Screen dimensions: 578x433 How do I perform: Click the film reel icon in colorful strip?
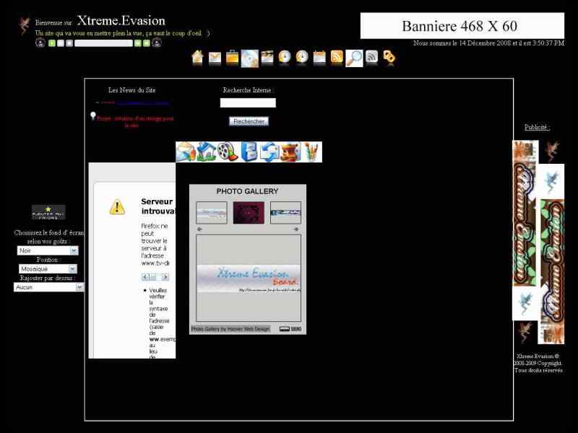coord(228,152)
